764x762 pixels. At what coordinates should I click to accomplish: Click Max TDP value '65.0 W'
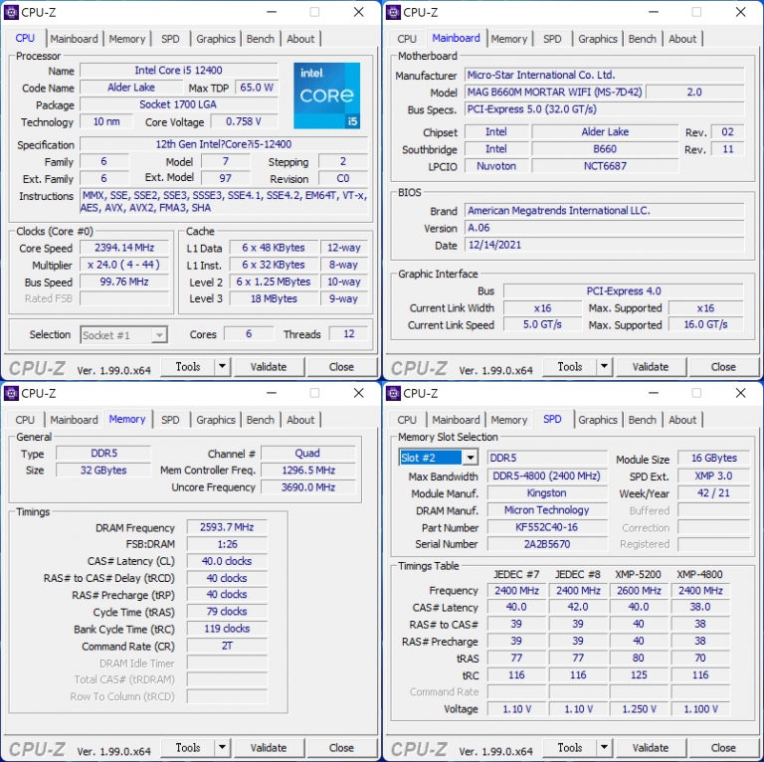coord(257,88)
